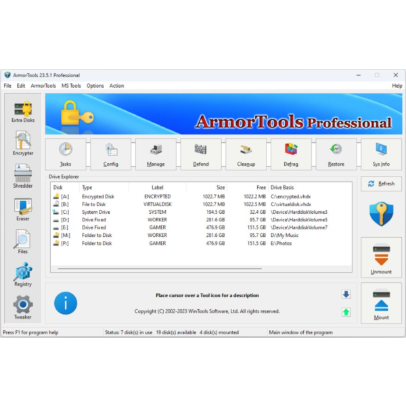Open the Tweaker gear tool
The image size is (406, 406).
23,307
